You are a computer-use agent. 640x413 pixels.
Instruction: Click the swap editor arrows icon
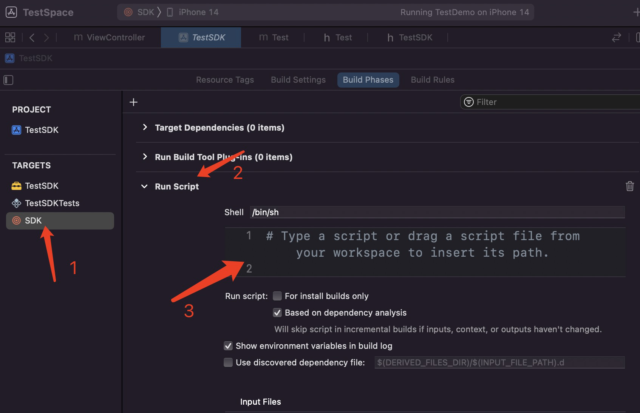click(x=617, y=37)
